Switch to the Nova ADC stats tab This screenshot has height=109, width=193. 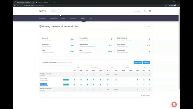point(24,2)
